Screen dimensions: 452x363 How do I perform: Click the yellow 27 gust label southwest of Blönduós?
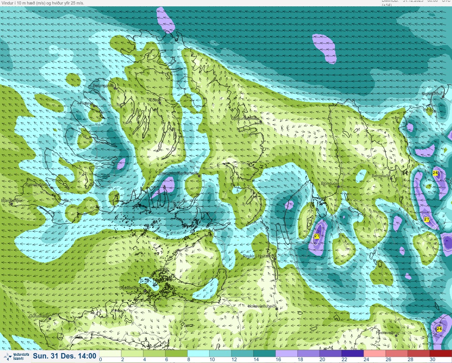(317, 236)
